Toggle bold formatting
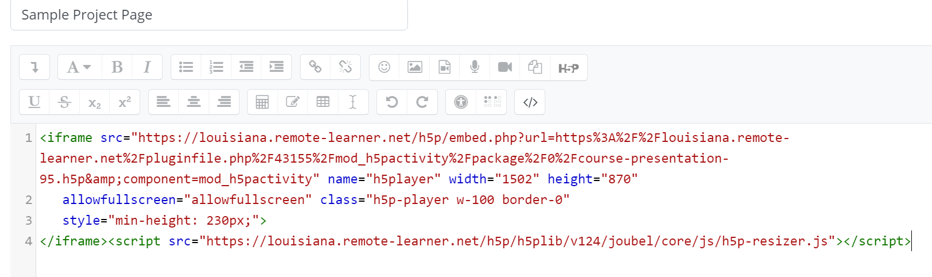 (x=117, y=68)
